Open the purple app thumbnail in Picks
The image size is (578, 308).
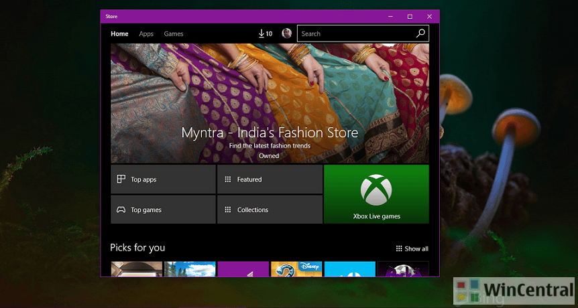[x=243, y=269]
